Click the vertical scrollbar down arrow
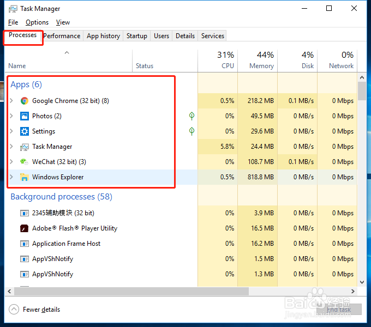 362,282
